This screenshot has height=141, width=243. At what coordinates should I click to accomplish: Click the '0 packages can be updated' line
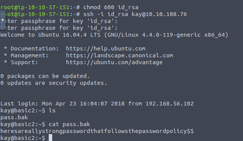click(45, 76)
